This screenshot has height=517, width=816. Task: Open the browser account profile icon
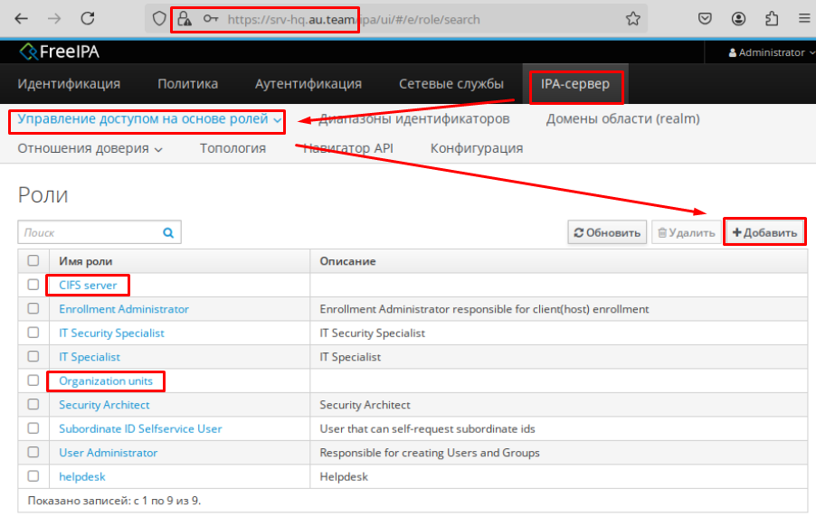[739, 19]
